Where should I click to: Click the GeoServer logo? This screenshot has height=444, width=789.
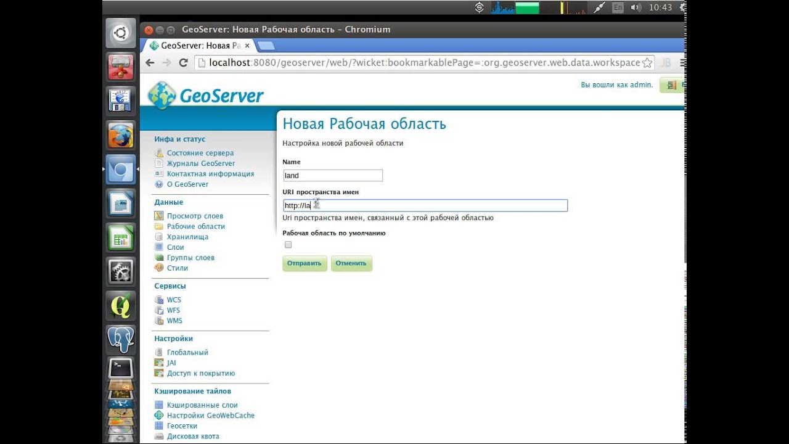point(206,95)
